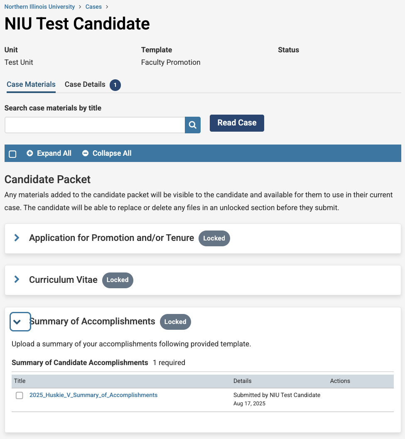The height and width of the screenshot is (439, 405).
Task: Click the search case materials text field
Action: click(x=95, y=125)
